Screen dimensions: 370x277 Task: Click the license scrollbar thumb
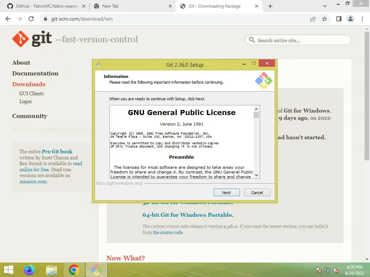(x=256, y=115)
